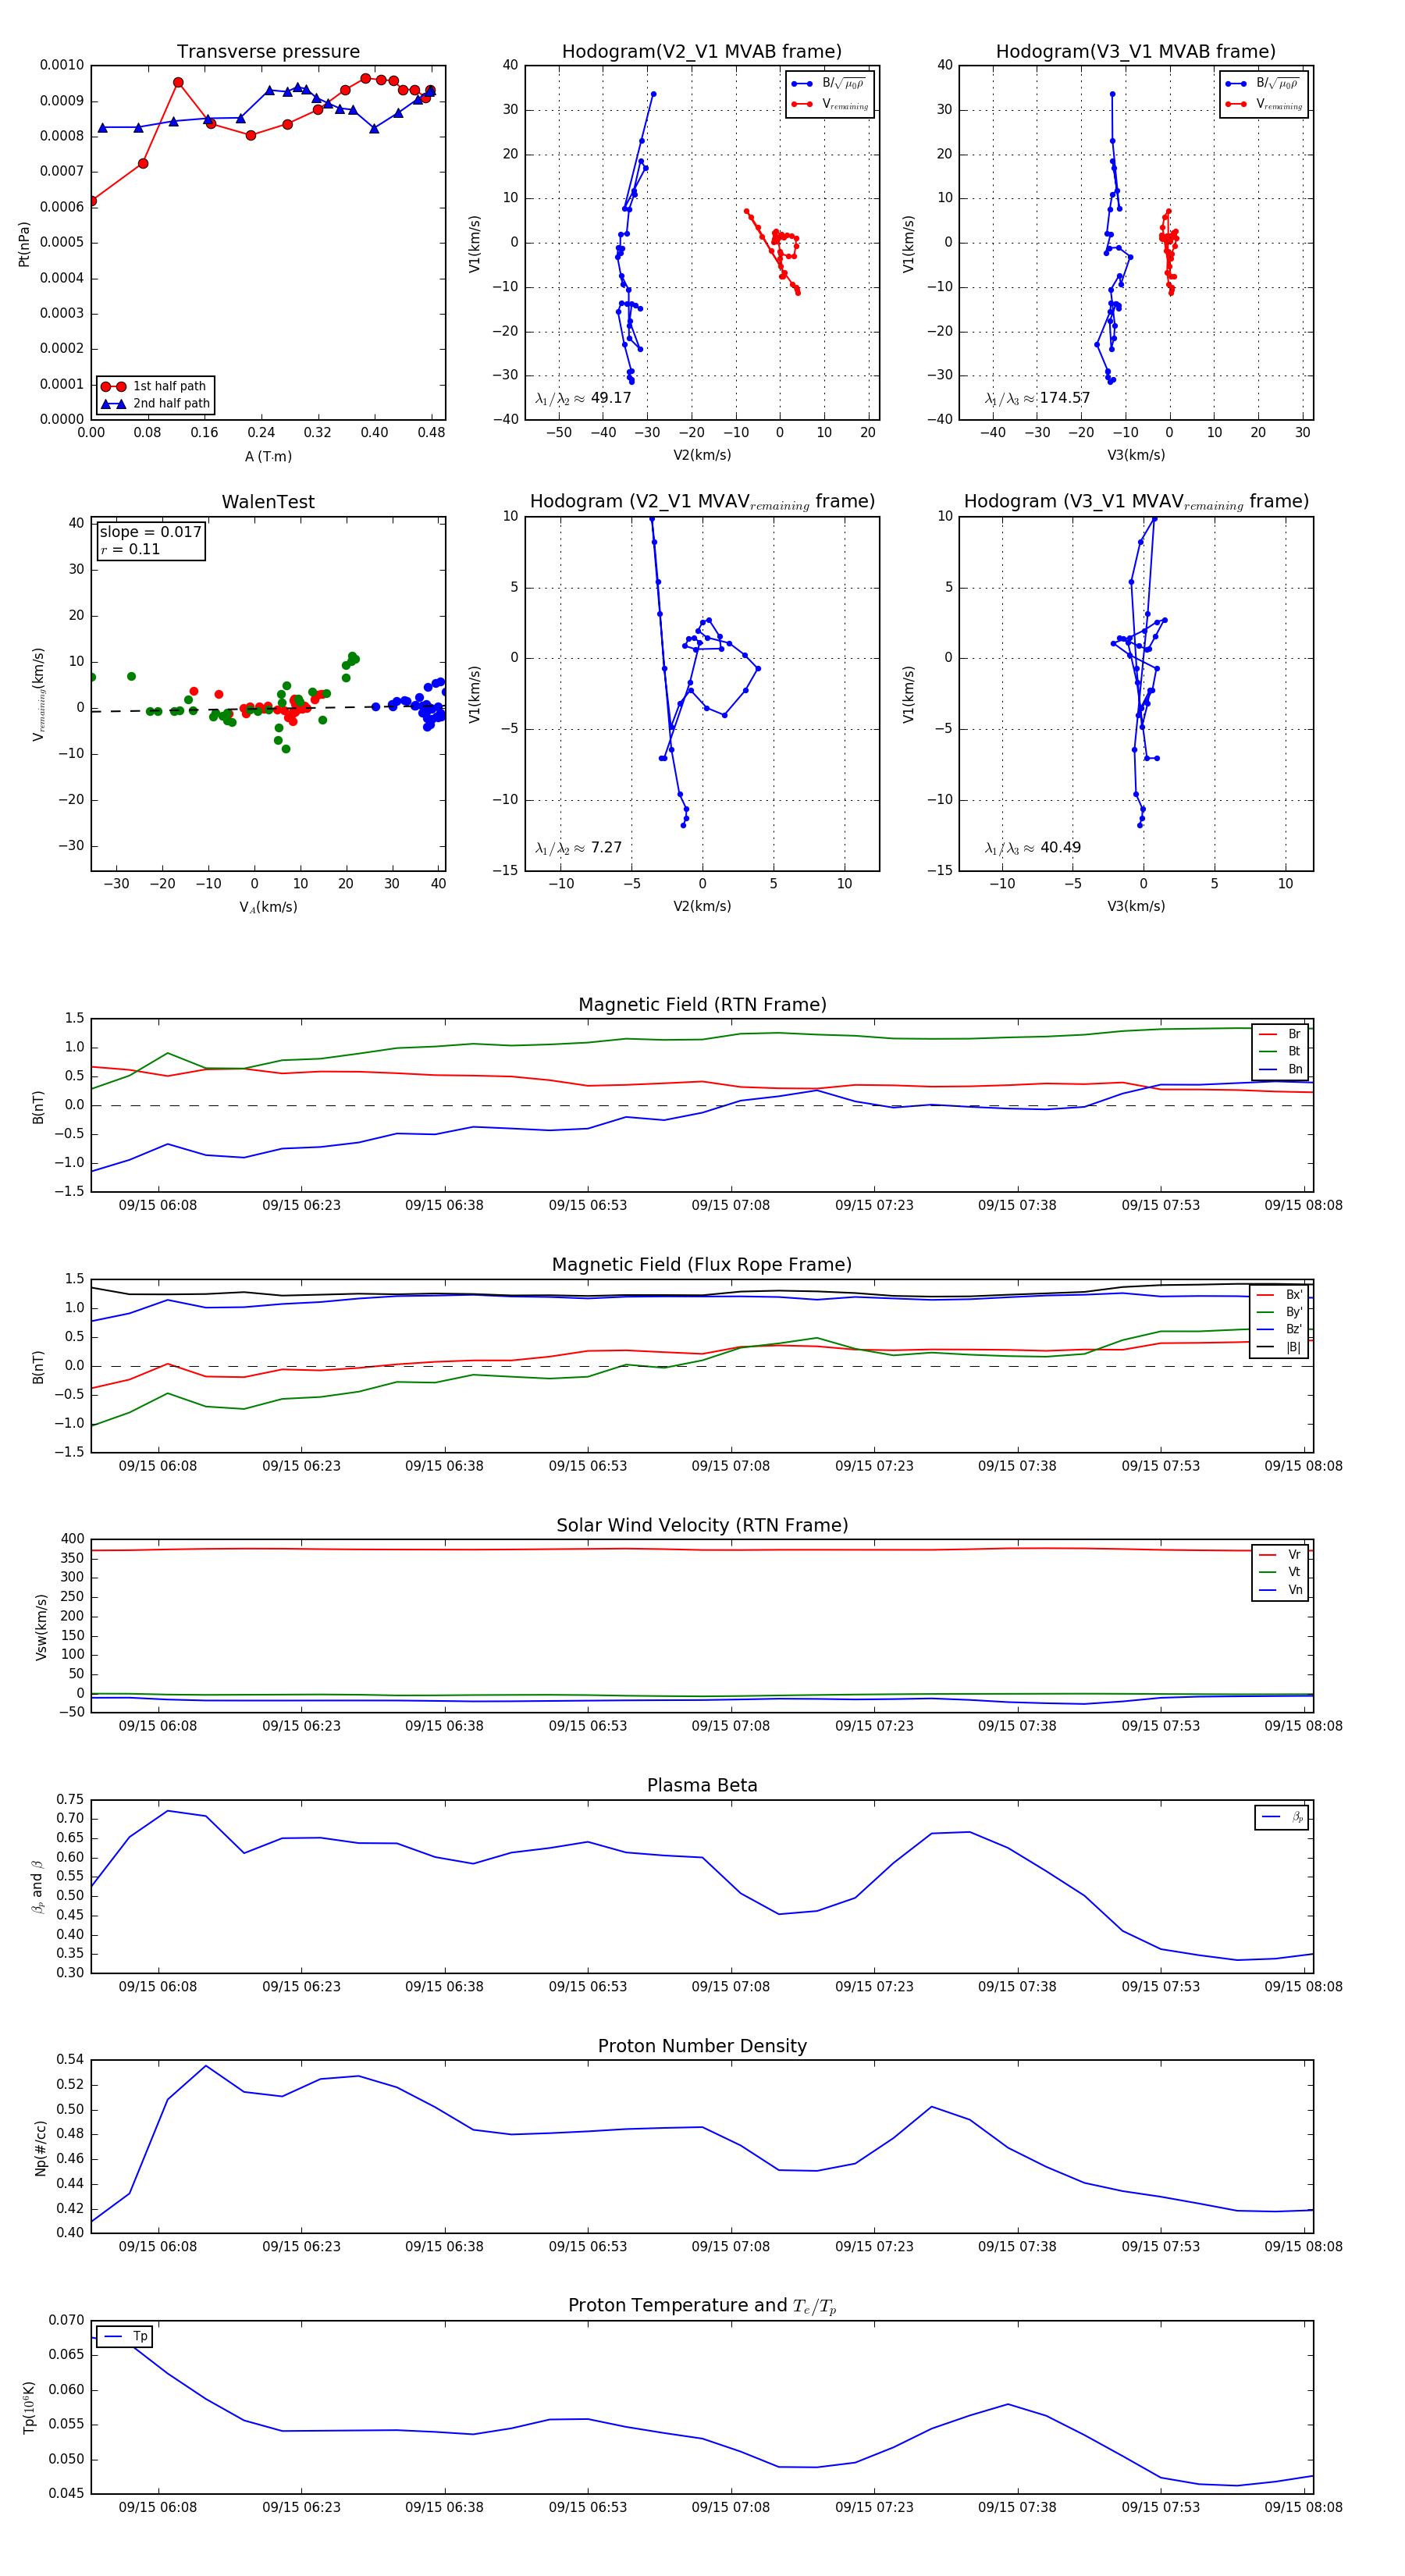The image size is (1405, 2576).
Task: Click the 'Magnetic Field (RTN Frame)' title
Action: [702, 1005]
